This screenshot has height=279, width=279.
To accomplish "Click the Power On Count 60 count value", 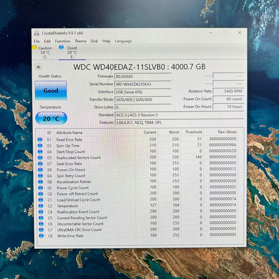I will pyautogui.click(x=228, y=99).
